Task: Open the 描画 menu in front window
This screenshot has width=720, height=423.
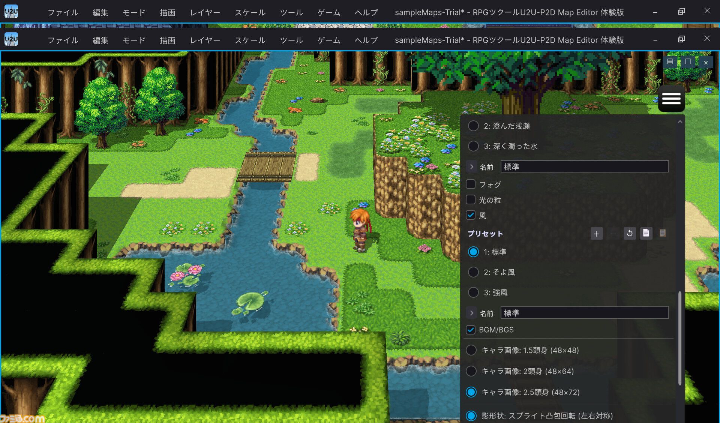Action: click(x=168, y=40)
